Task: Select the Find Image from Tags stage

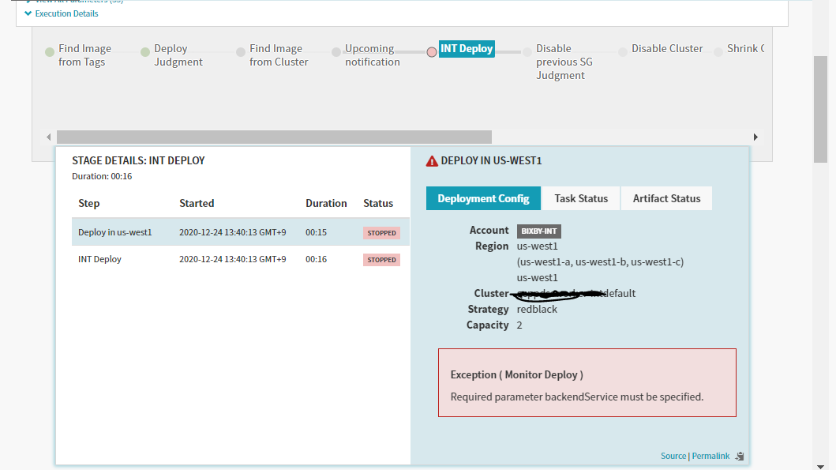Action: click(84, 55)
